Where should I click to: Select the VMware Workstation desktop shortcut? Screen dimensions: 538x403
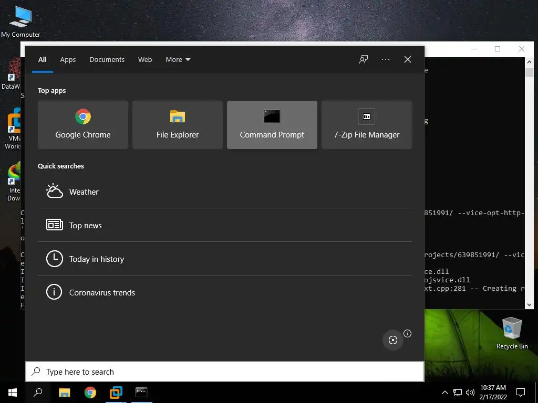(13, 129)
